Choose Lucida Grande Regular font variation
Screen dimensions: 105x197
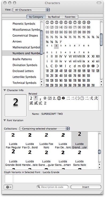80,140
